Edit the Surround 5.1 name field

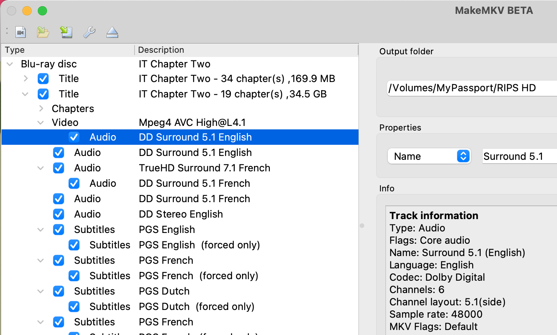pyautogui.click(x=520, y=156)
